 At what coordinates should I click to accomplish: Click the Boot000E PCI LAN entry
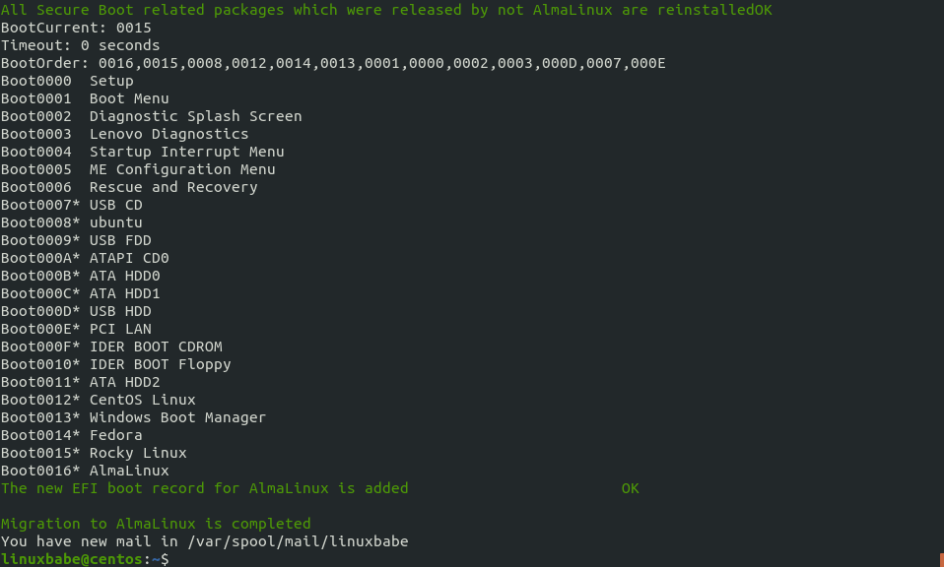click(76, 329)
